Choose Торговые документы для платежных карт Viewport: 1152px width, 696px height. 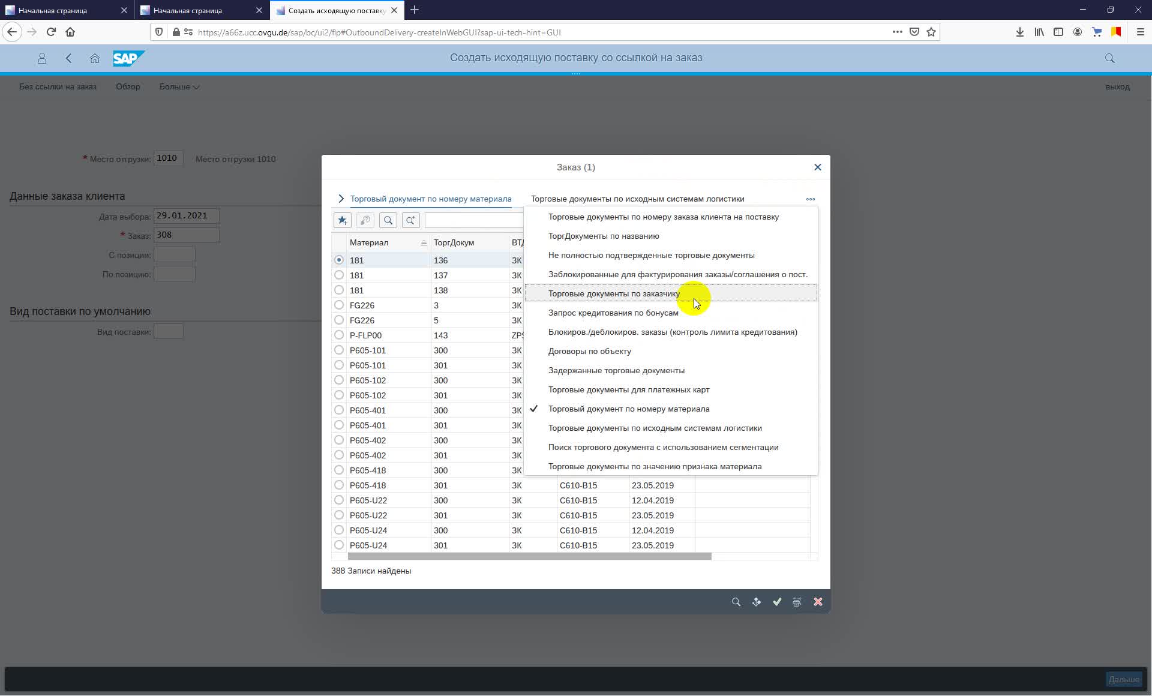(671, 389)
